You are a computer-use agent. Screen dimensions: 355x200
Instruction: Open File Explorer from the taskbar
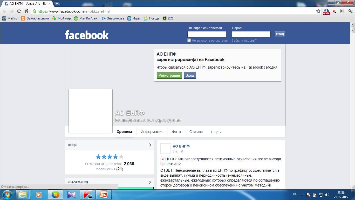click(23, 195)
